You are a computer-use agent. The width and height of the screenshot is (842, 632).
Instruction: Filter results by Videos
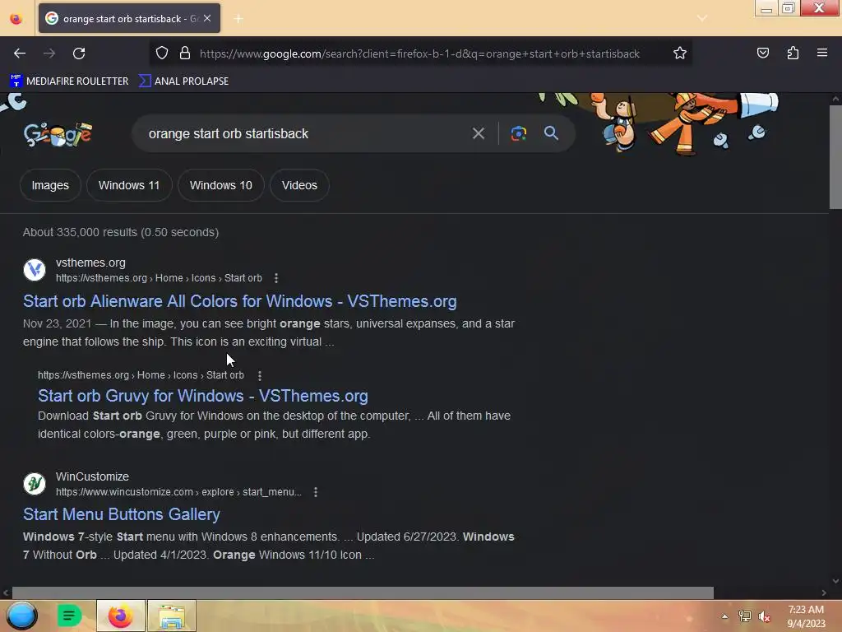coord(299,185)
